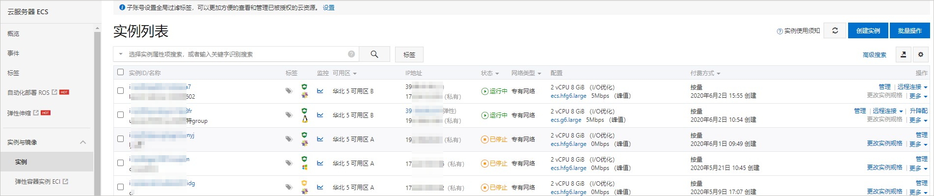Open monitoring chart icon for second instance

tap(320, 115)
